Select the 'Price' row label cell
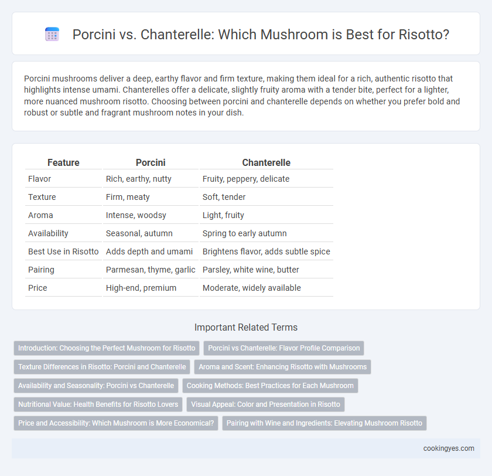492x476 pixels. [63, 288]
